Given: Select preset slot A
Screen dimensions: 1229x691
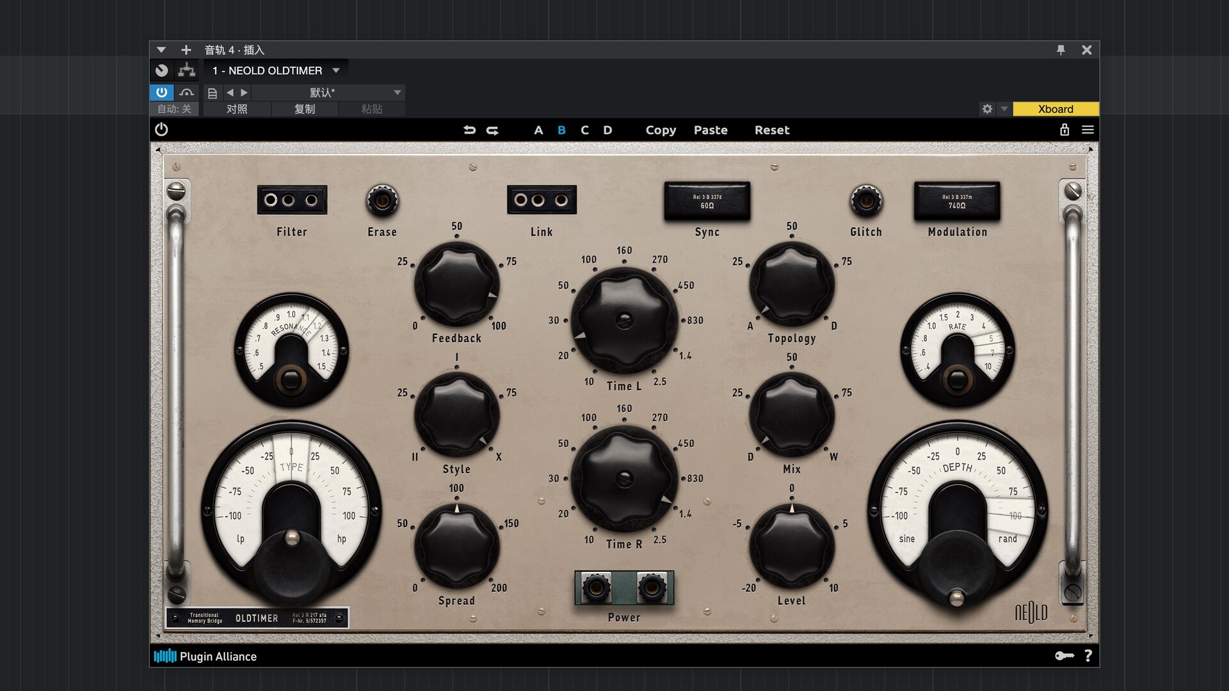Looking at the screenshot, I should [538, 130].
